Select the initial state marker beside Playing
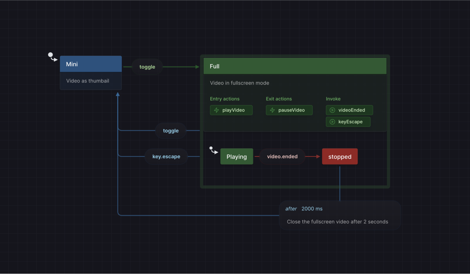Screen dimensions: 470x274 [213, 150]
